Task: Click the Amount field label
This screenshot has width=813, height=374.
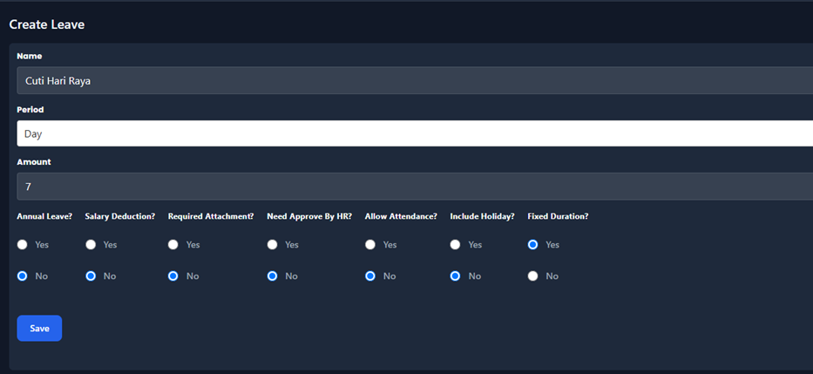Action: click(x=34, y=162)
